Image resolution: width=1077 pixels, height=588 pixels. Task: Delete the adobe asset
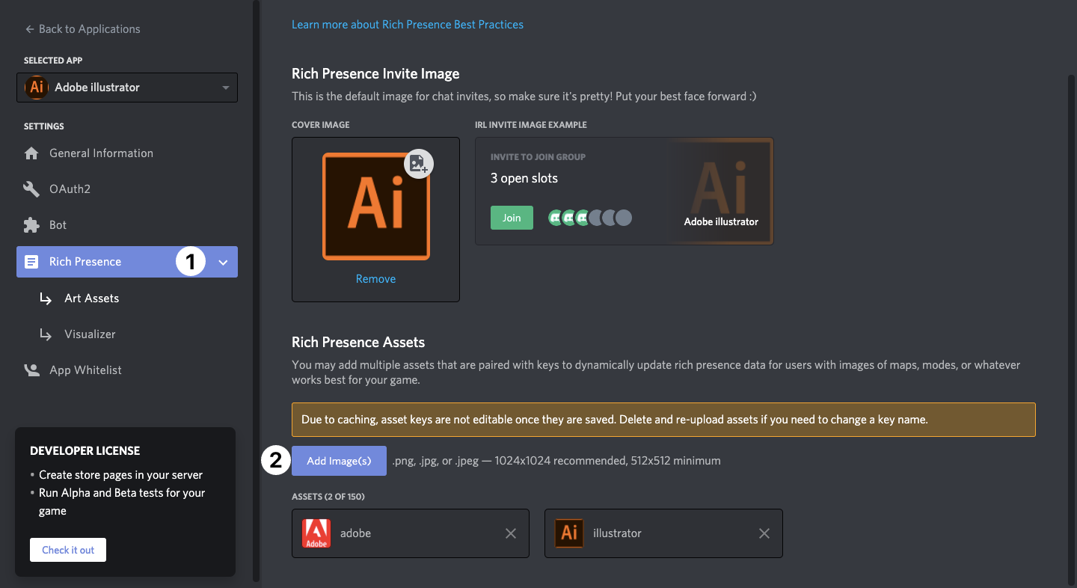[511, 533]
